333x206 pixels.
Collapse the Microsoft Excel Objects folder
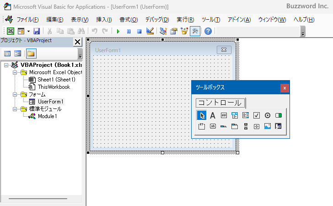15,72
